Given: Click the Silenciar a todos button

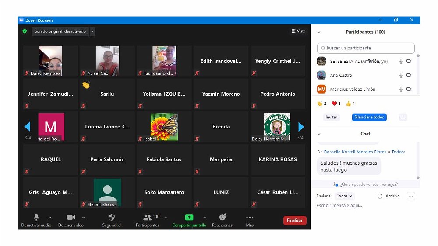Looking at the screenshot, I should [369, 117].
